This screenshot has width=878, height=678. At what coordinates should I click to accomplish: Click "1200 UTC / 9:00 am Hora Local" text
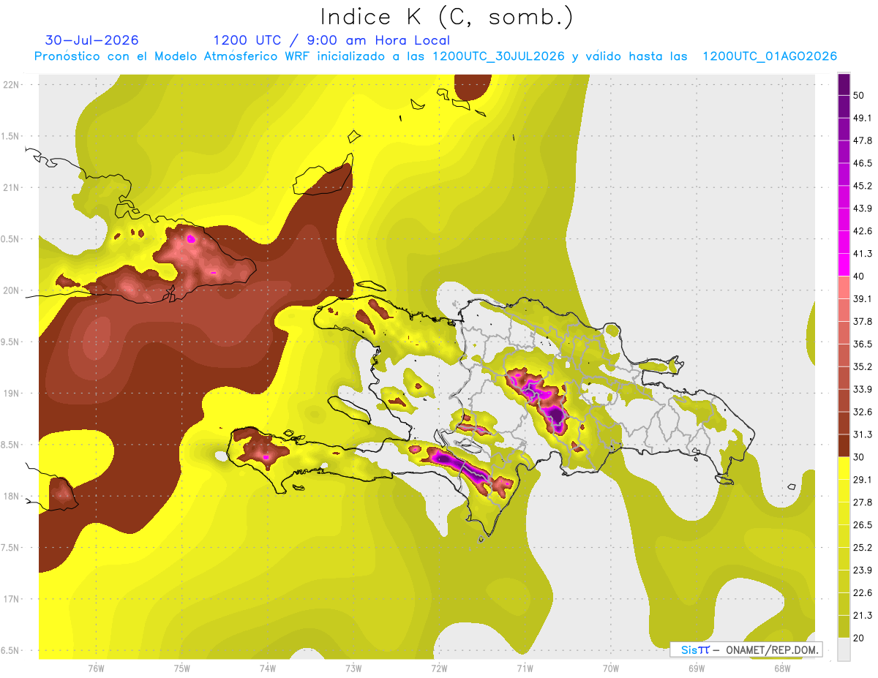[x=331, y=40]
